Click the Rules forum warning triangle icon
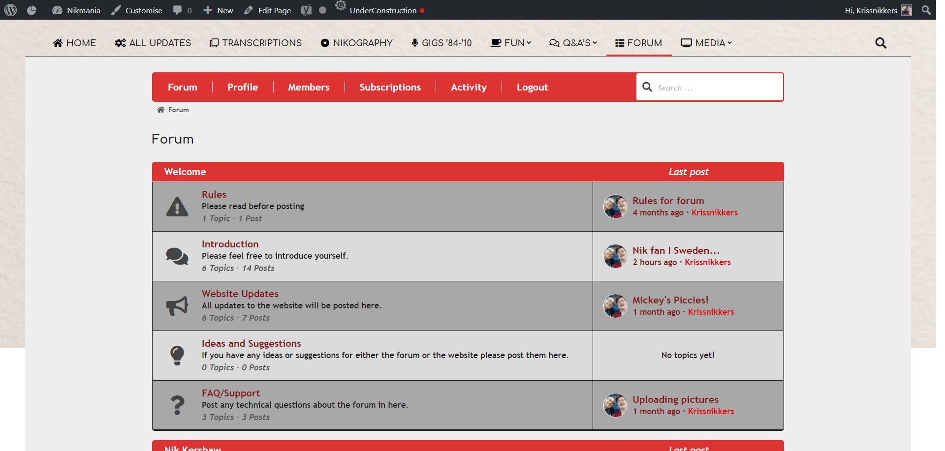 tap(177, 207)
